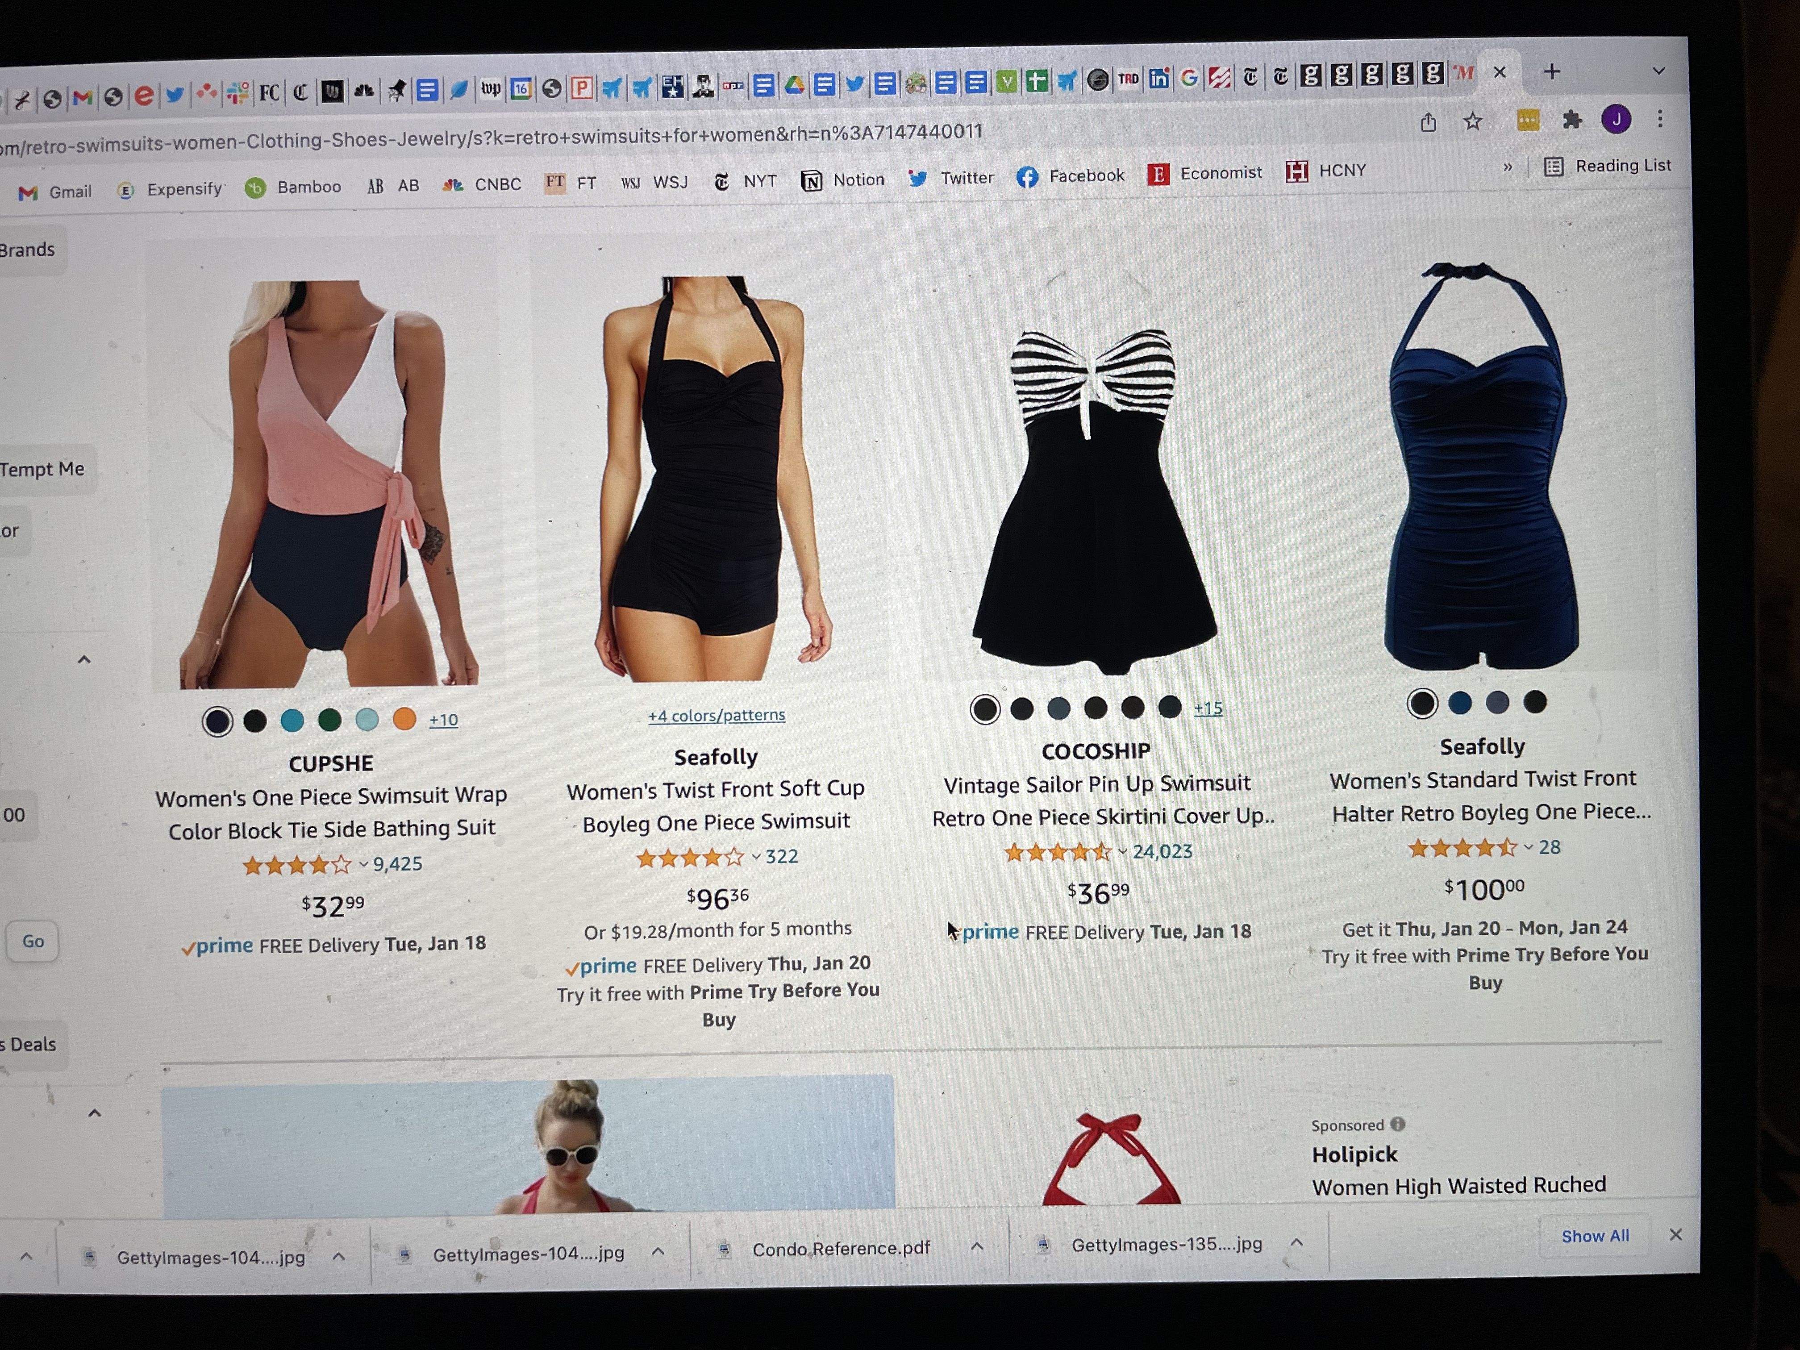
Task: Click the share page icon in the address bar
Action: coord(1428,123)
